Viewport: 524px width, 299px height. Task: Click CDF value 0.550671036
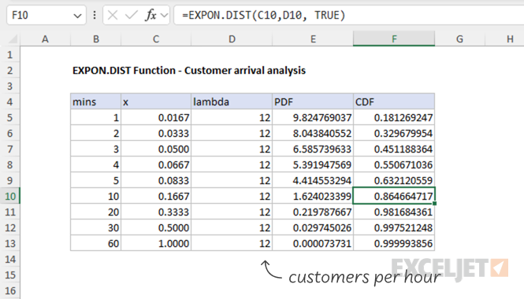click(x=394, y=164)
